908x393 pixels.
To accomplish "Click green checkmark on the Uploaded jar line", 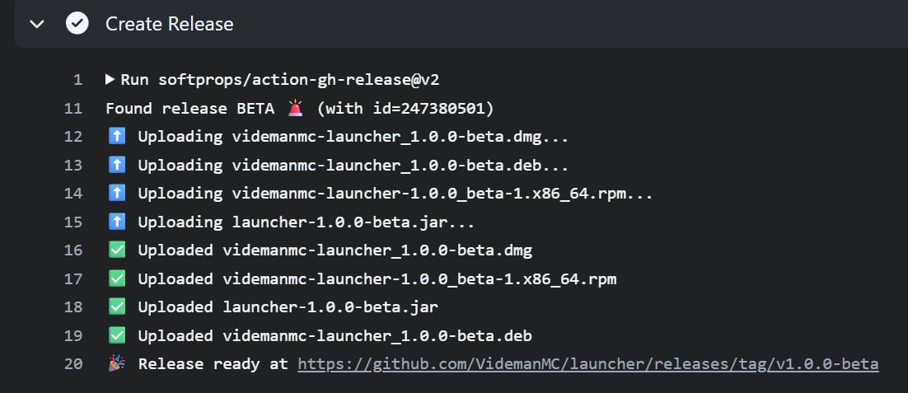I will pyautogui.click(x=117, y=306).
